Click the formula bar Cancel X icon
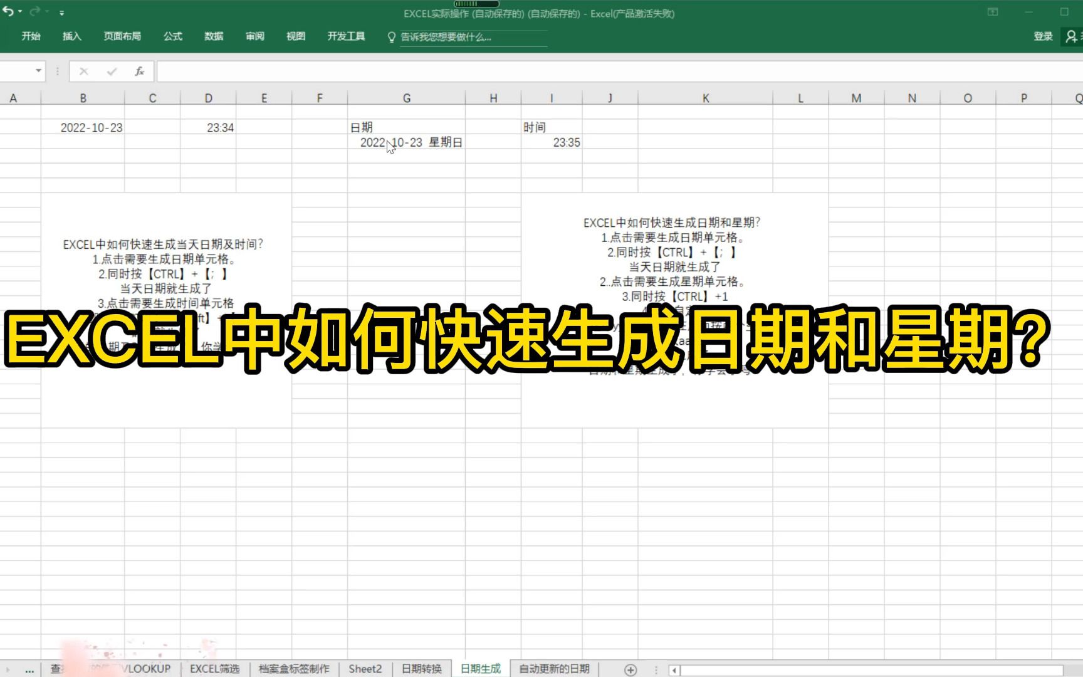The height and width of the screenshot is (677, 1083). (x=83, y=71)
